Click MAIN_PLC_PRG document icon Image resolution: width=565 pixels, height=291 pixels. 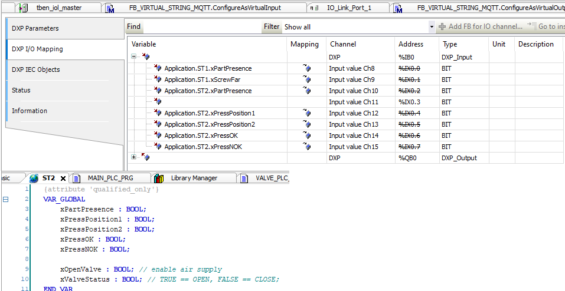[77, 178]
